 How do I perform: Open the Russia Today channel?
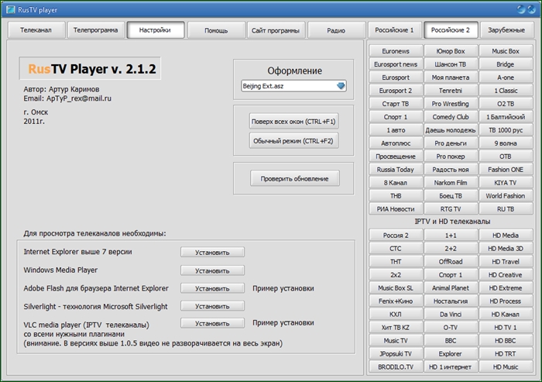click(396, 169)
